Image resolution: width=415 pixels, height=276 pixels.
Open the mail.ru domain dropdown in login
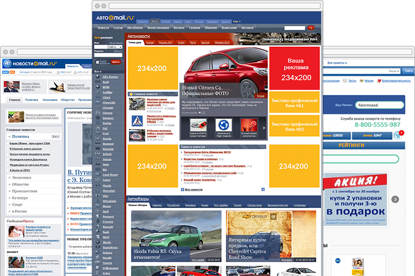click(x=115, y=47)
